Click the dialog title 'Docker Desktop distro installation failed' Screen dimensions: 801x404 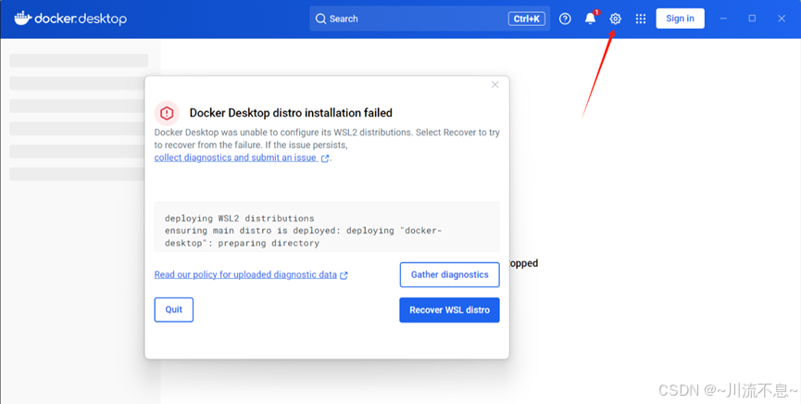click(x=291, y=113)
